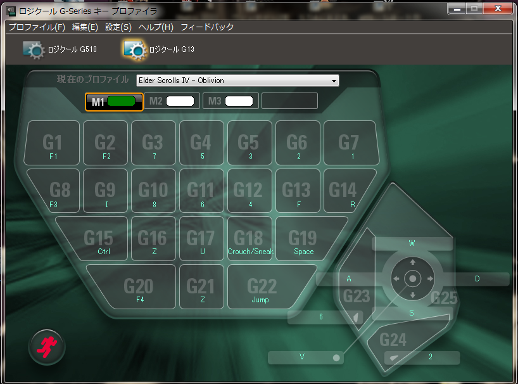Click joystick down arrow
This screenshot has height=384, width=518.
click(x=413, y=295)
